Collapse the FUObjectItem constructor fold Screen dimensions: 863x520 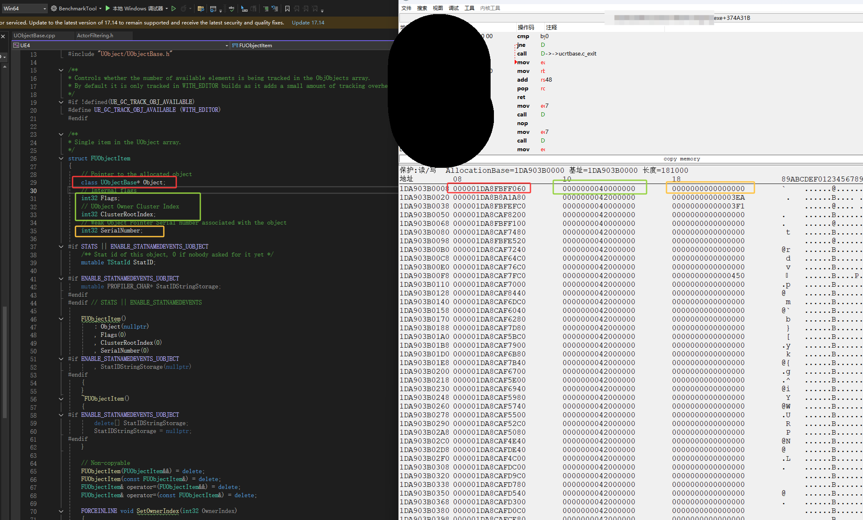[x=61, y=319]
